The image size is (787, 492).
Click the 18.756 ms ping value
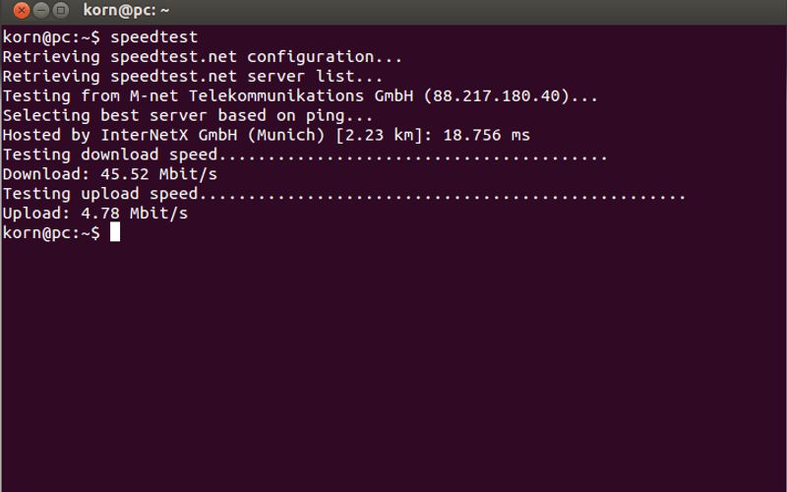(x=485, y=136)
